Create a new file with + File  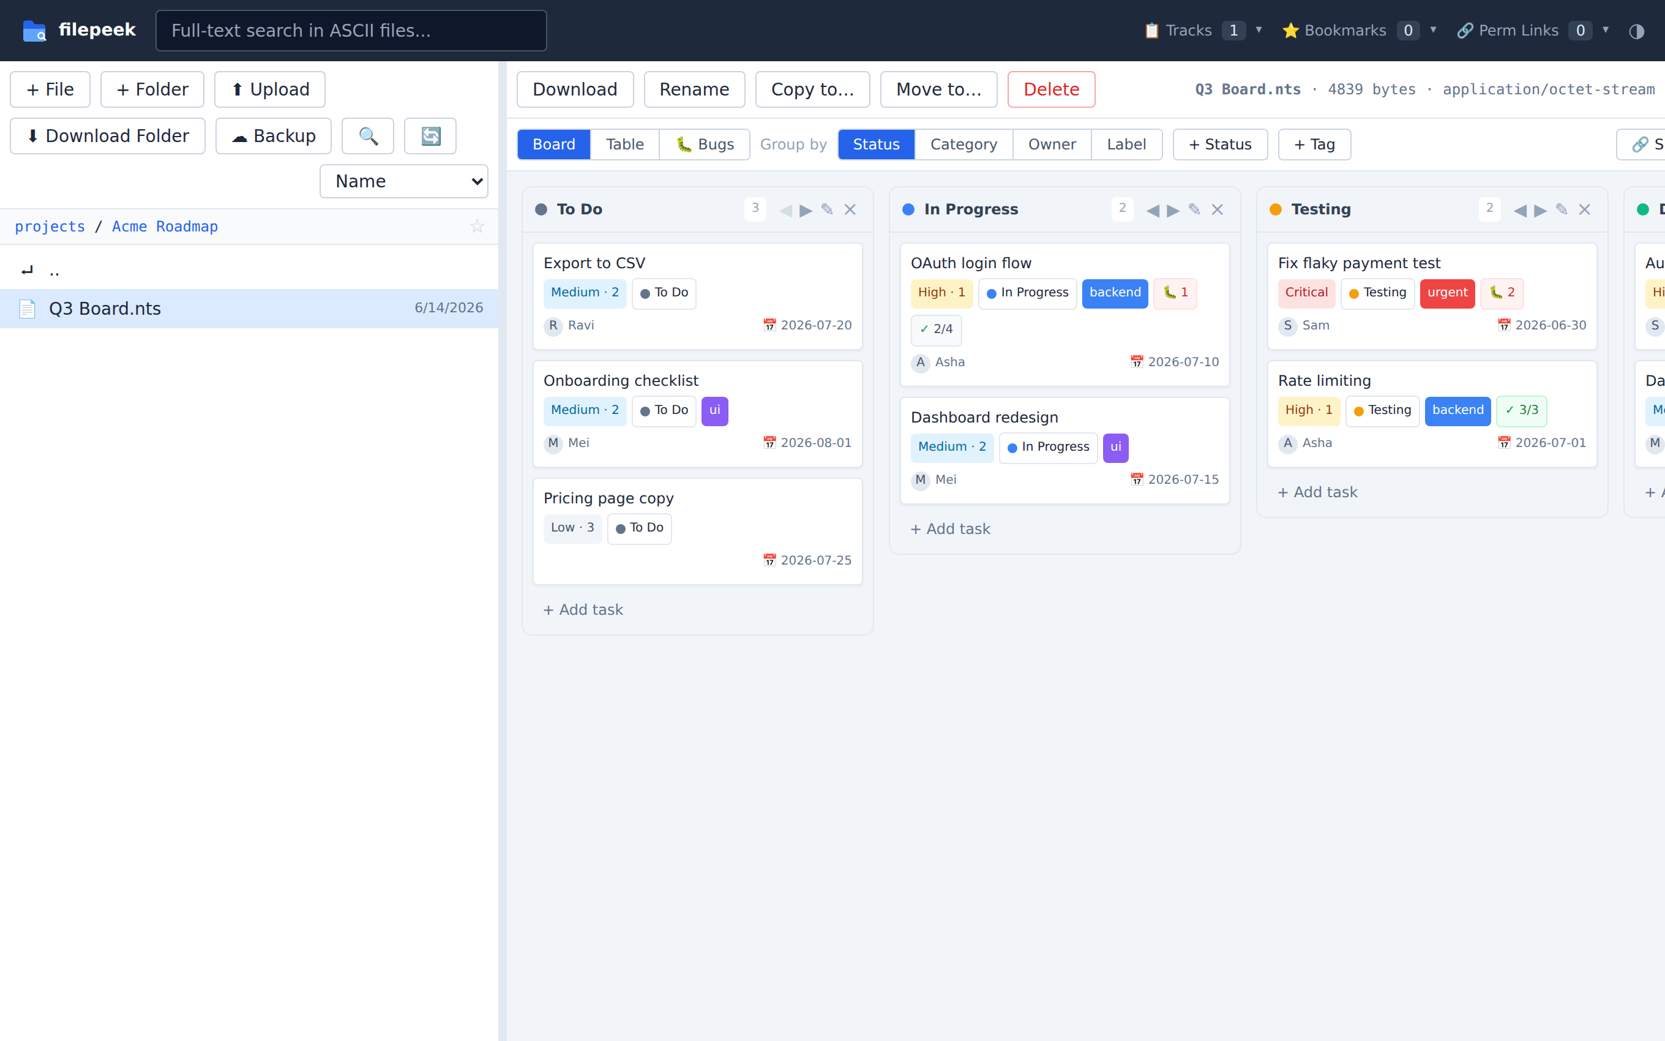tap(50, 89)
